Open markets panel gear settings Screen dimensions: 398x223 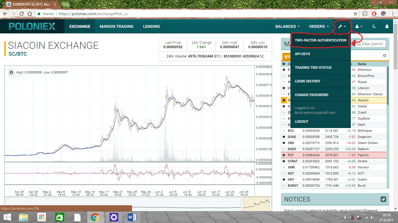pos(385,55)
